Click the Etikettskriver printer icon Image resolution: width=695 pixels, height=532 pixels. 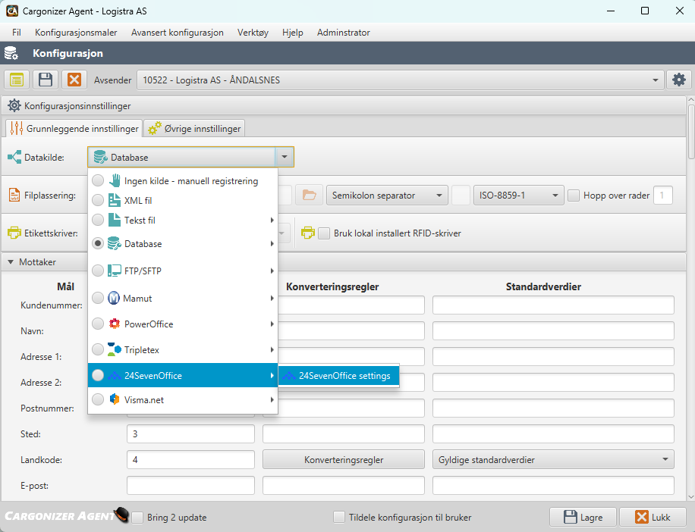click(x=15, y=233)
